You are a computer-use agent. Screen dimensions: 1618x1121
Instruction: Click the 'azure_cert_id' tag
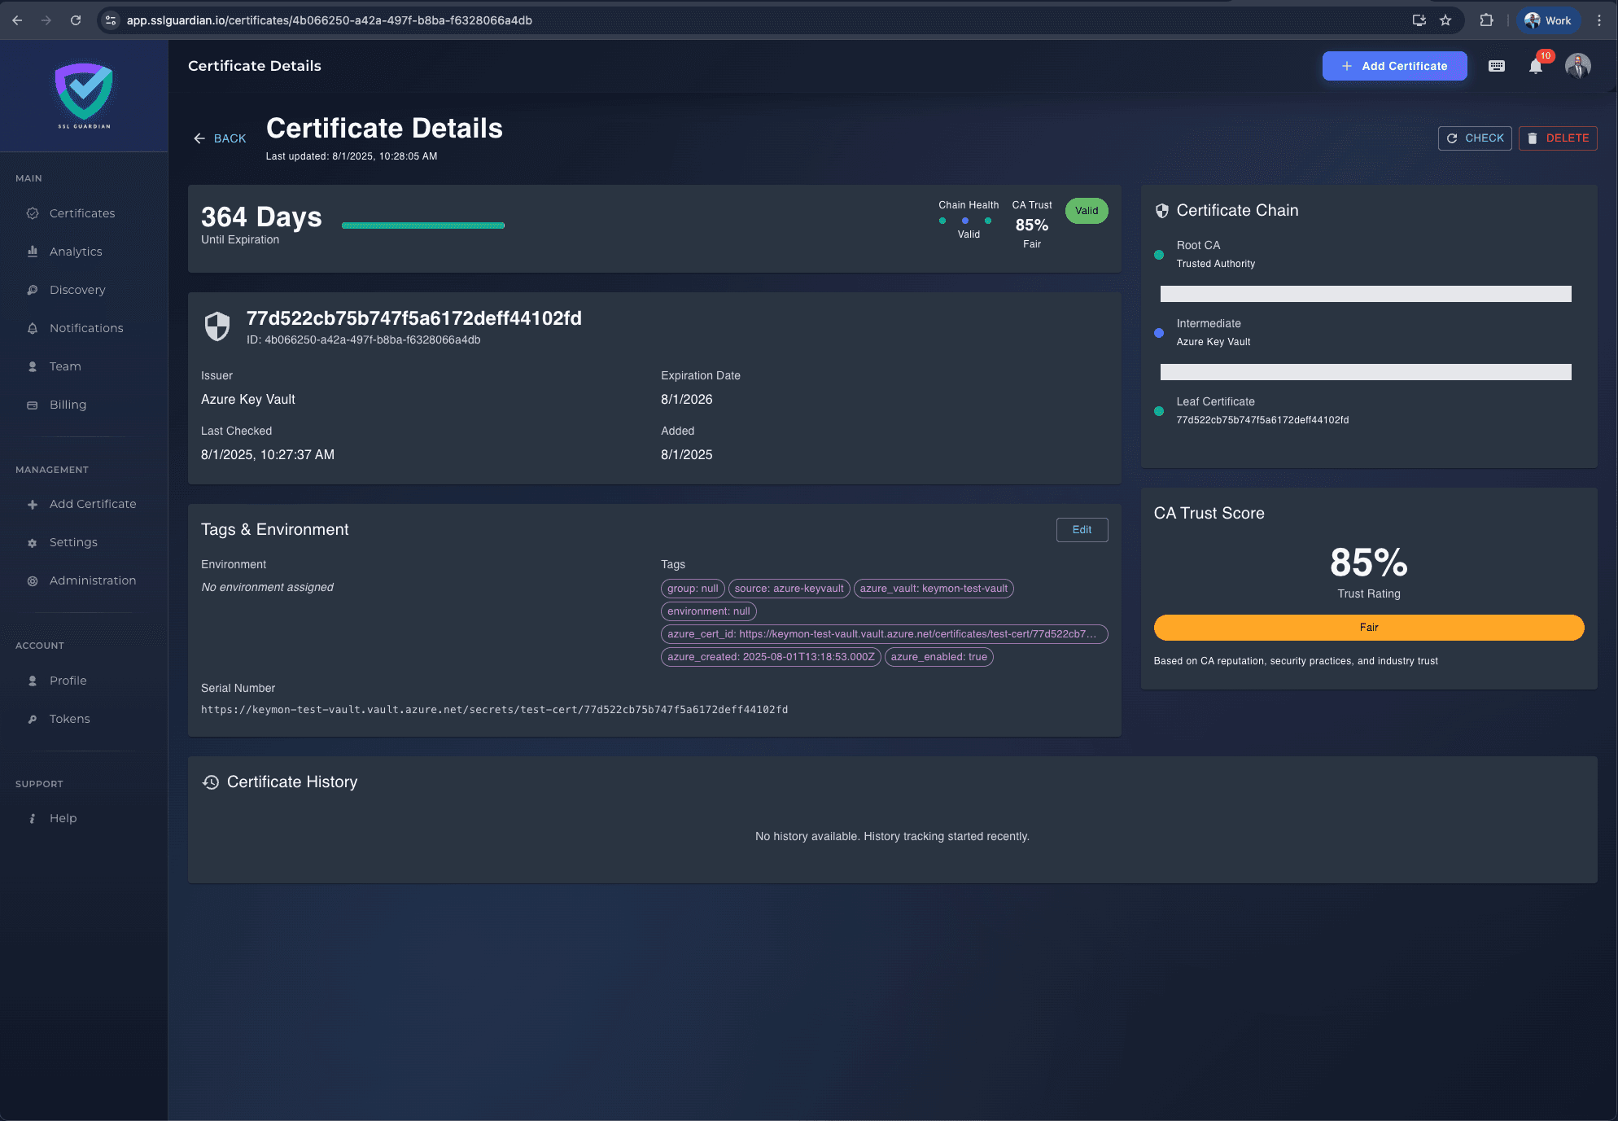point(885,634)
